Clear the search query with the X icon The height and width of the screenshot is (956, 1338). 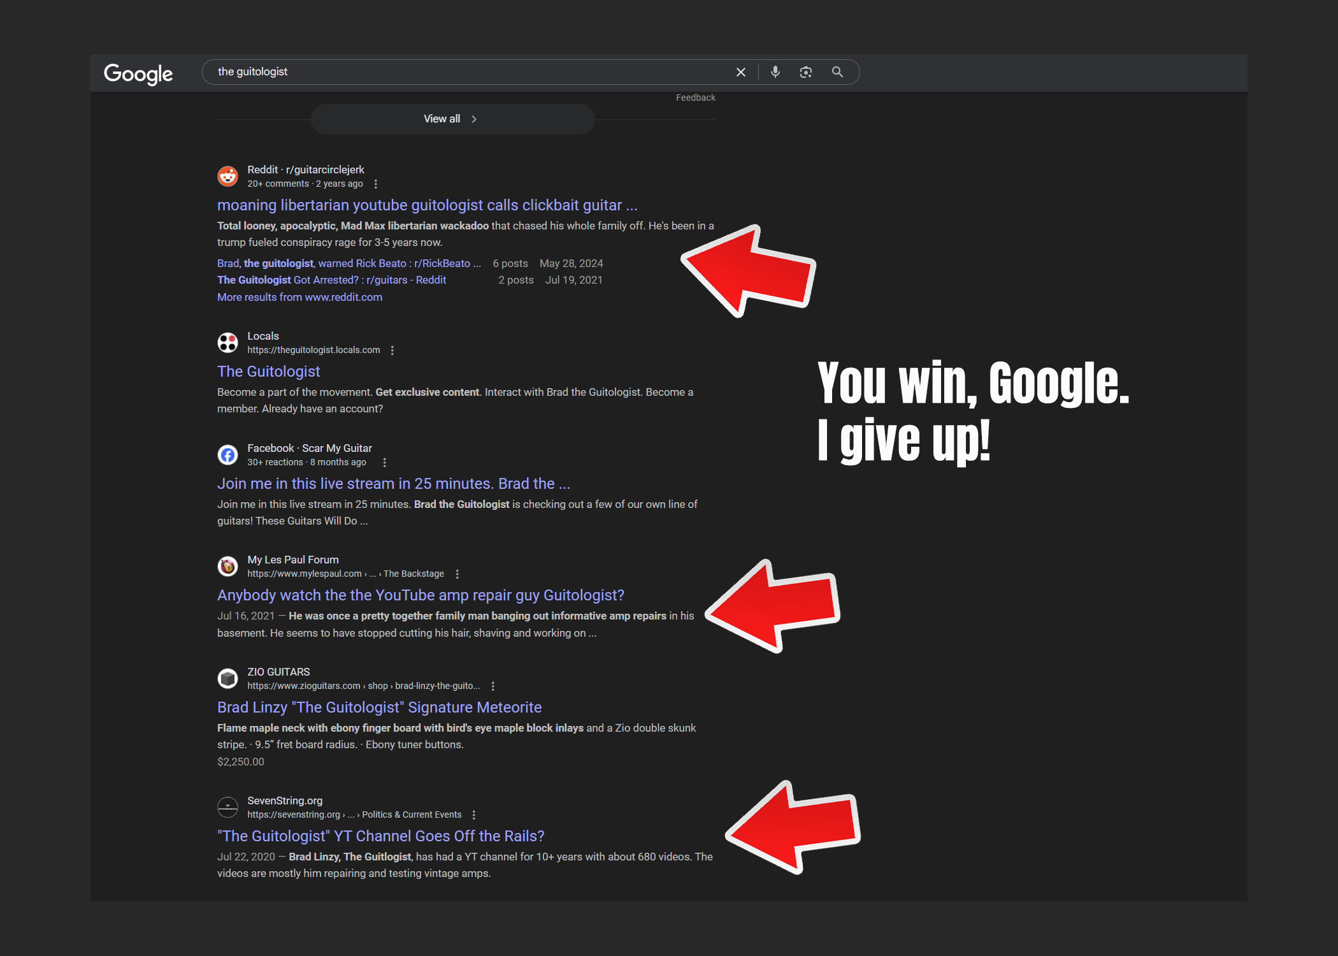(740, 72)
